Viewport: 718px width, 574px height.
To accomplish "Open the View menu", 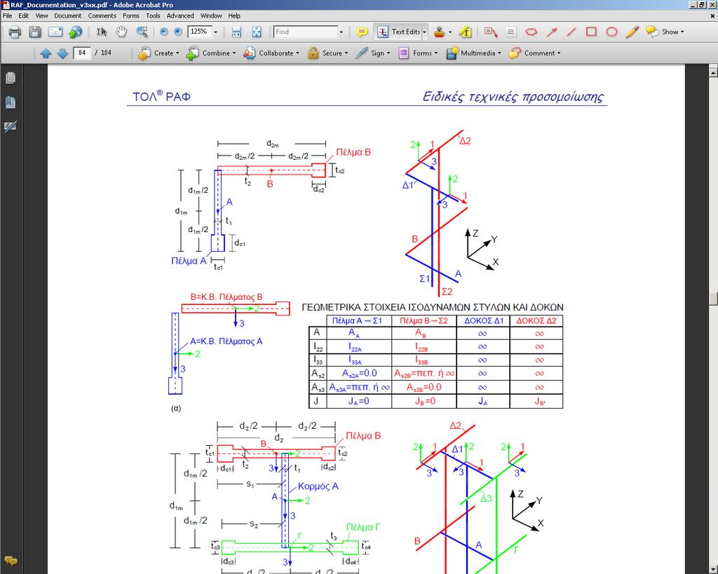I will 41,15.
